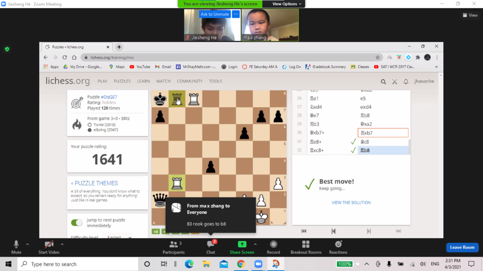The image size is (483, 271).
Task: Open Chrome from taskbar
Action: (241, 264)
